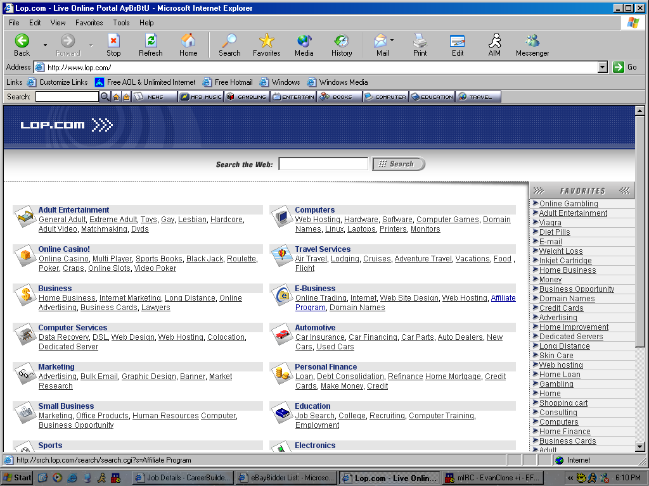Switch to the mIRC taskbar window
Screen dimensions: 649x486
click(491, 478)
